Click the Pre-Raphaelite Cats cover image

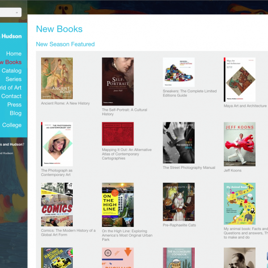click(179, 202)
